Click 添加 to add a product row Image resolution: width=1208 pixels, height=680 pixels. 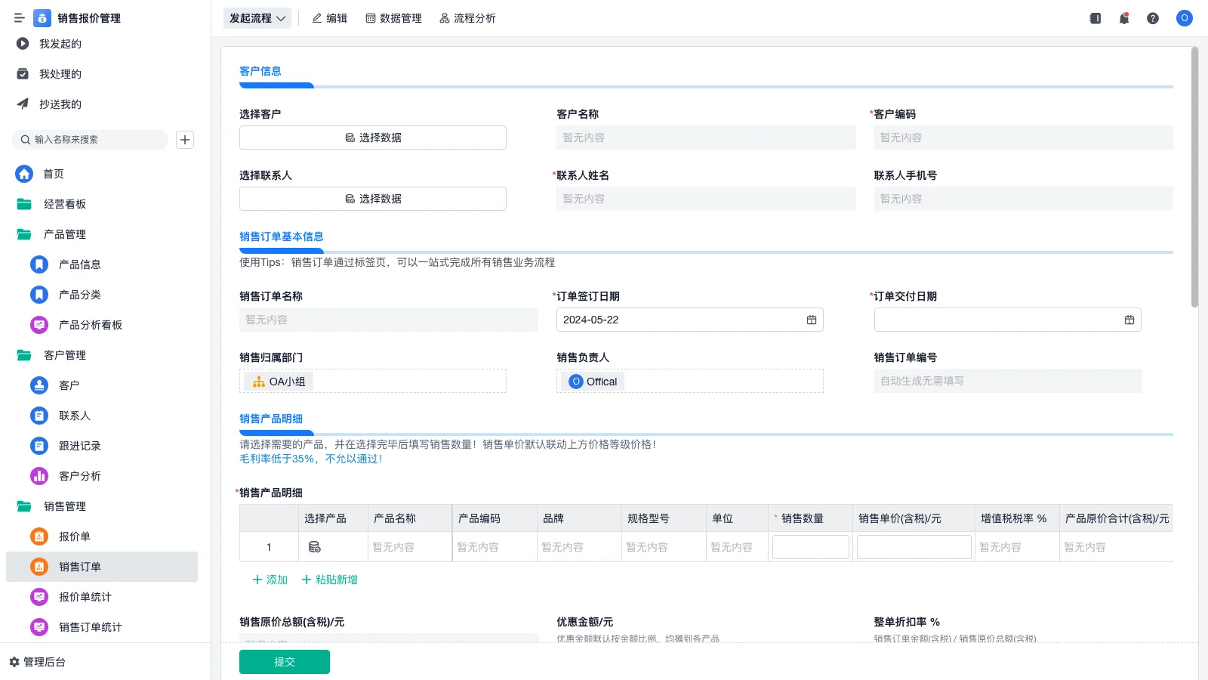269,580
